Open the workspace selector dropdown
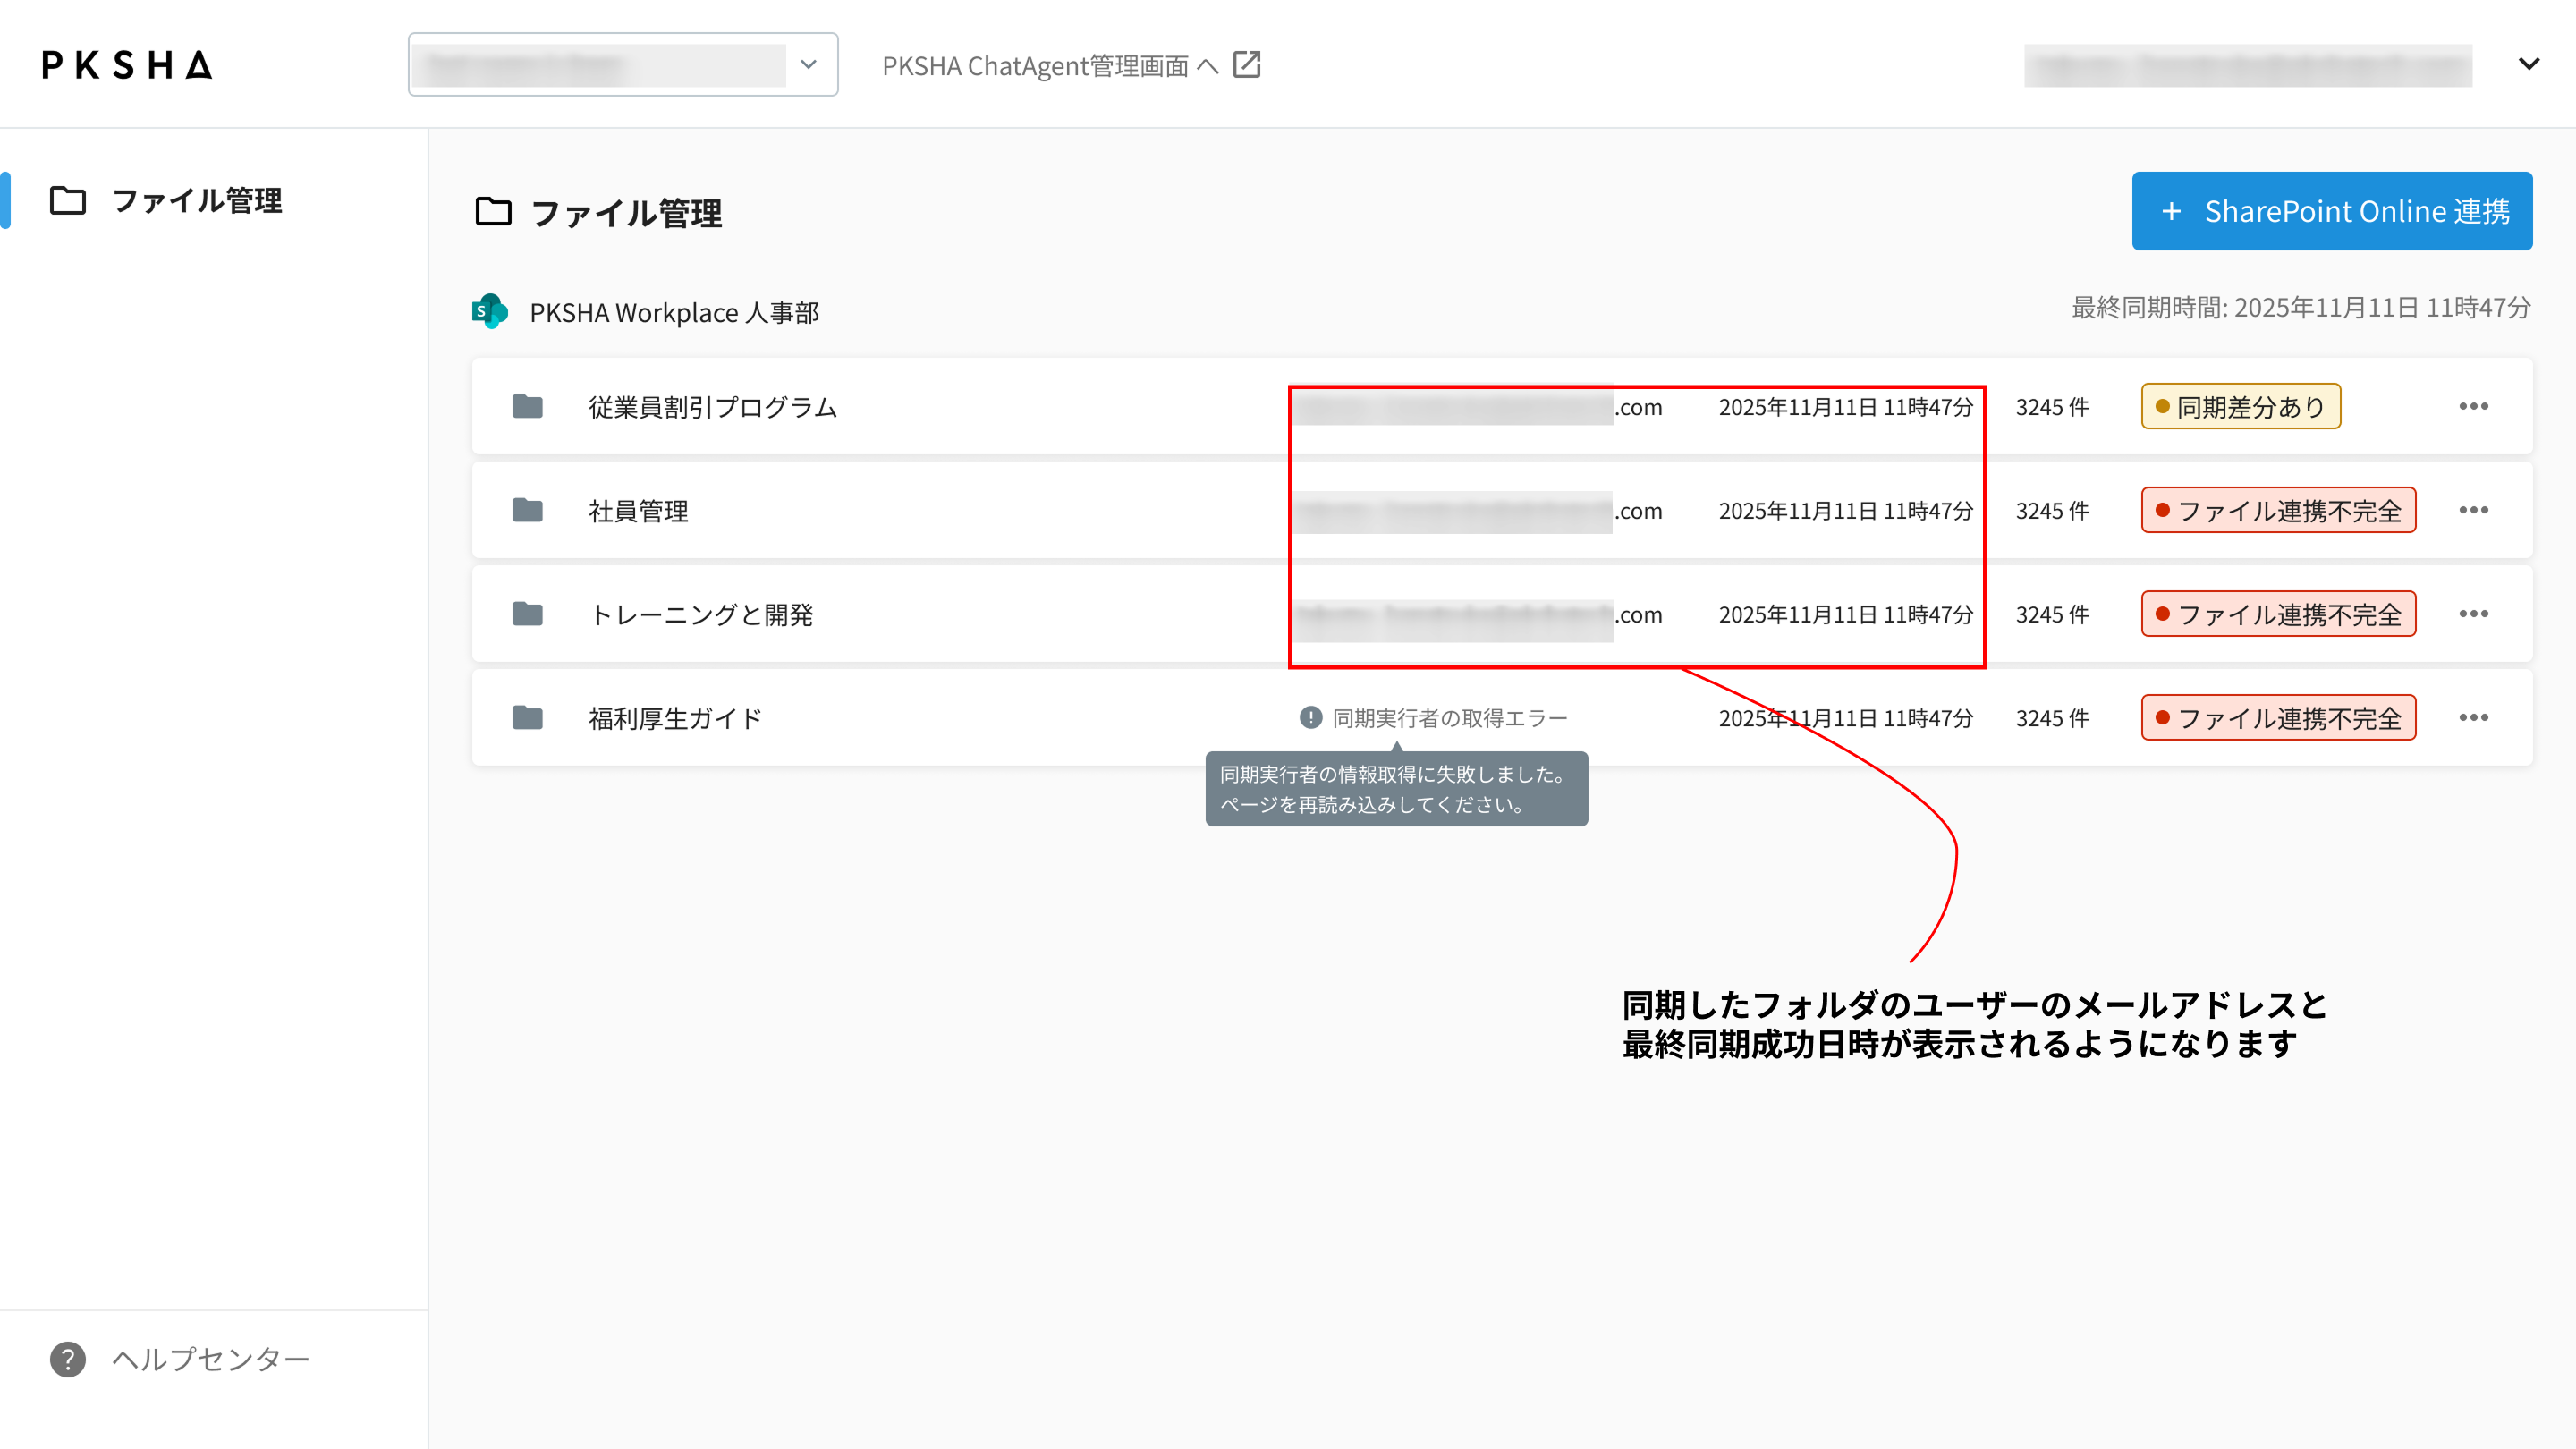The height and width of the screenshot is (1449, 2576). tap(622, 65)
